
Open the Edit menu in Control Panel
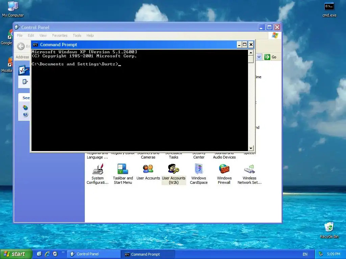(x=31, y=35)
